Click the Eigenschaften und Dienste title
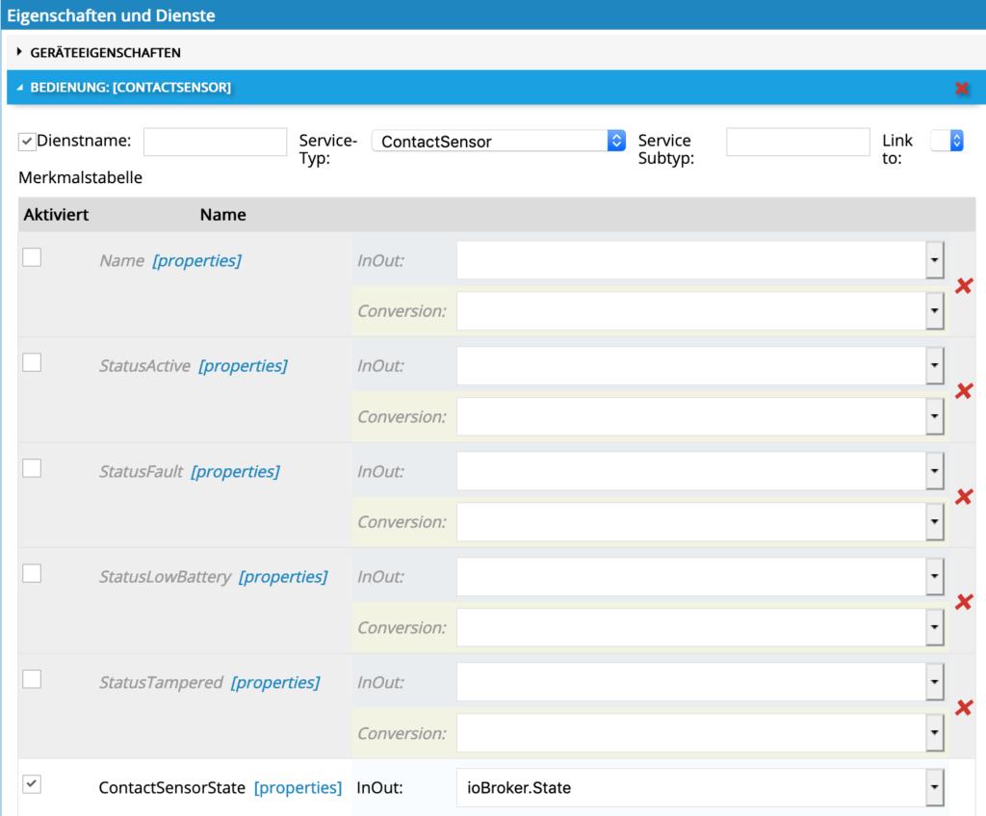 point(111,15)
